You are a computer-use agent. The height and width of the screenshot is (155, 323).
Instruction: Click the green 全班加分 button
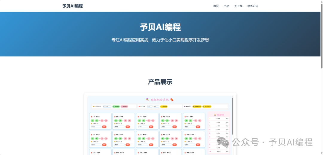[x=116, y=106]
